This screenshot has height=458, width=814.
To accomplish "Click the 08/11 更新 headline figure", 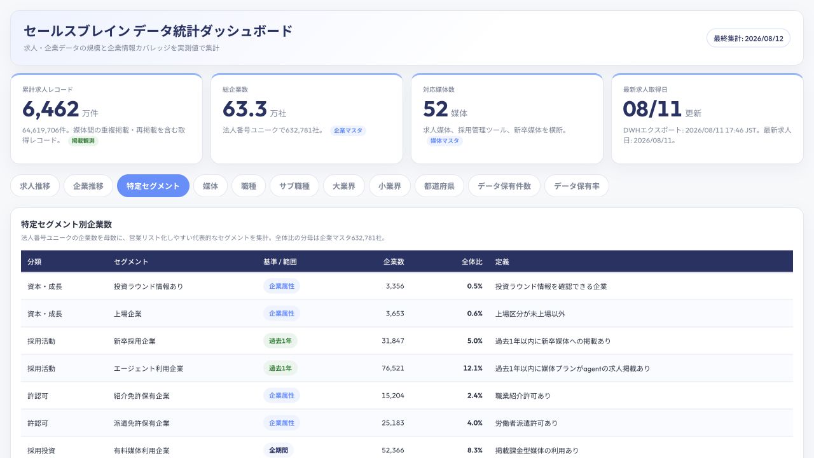I will point(662,109).
